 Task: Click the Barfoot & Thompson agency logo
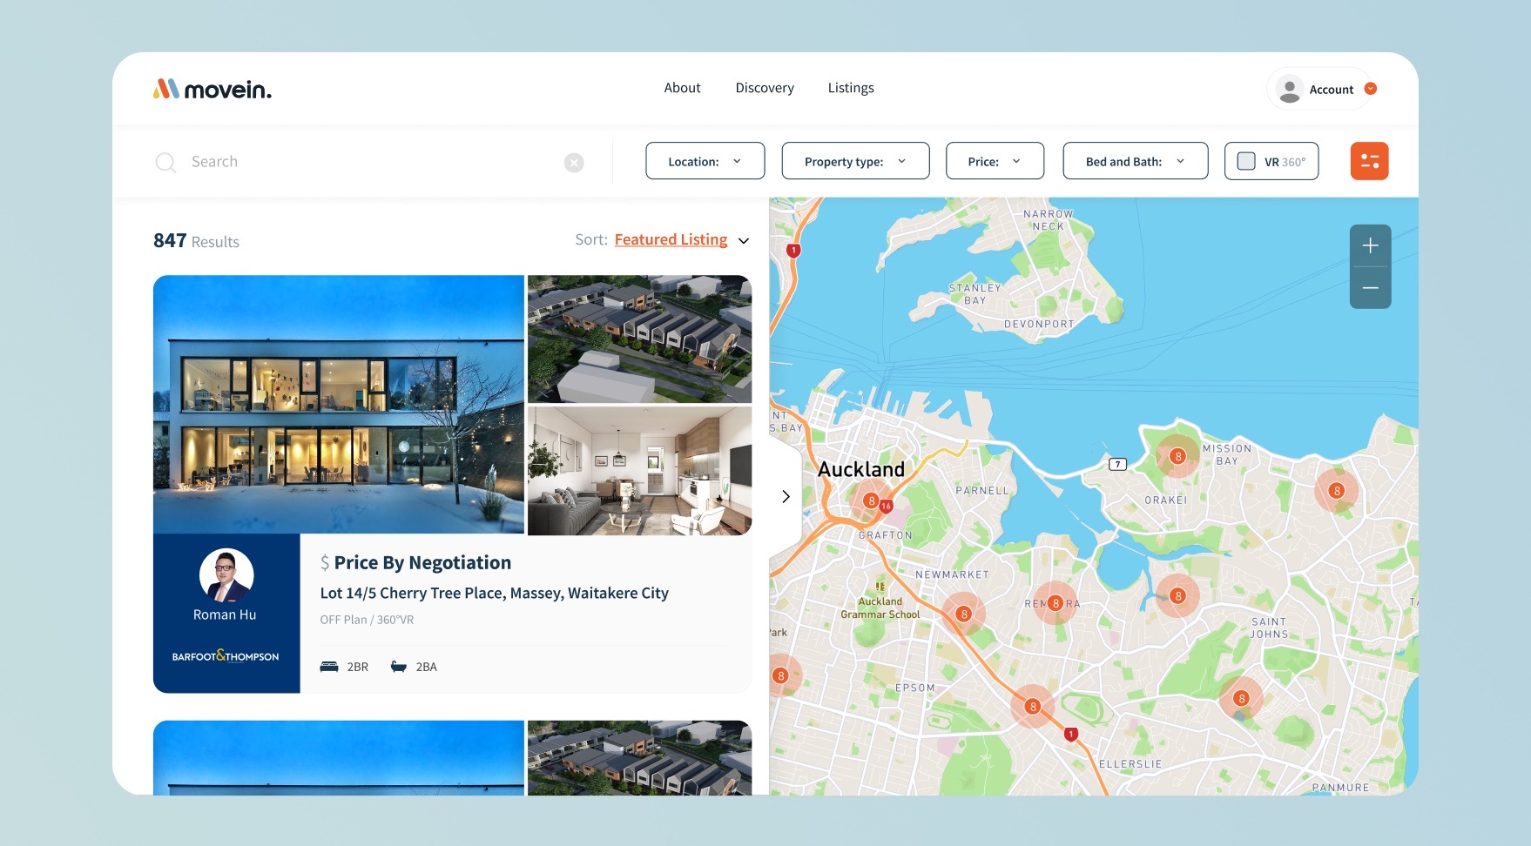pyautogui.click(x=226, y=656)
